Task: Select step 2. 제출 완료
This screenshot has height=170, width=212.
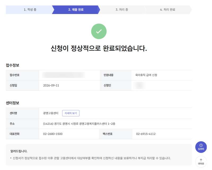Action: [76, 10]
